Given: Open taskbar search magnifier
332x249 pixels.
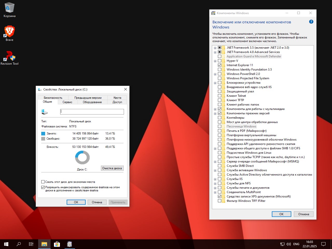Looking at the screenshot, I should tap(19, 244).
